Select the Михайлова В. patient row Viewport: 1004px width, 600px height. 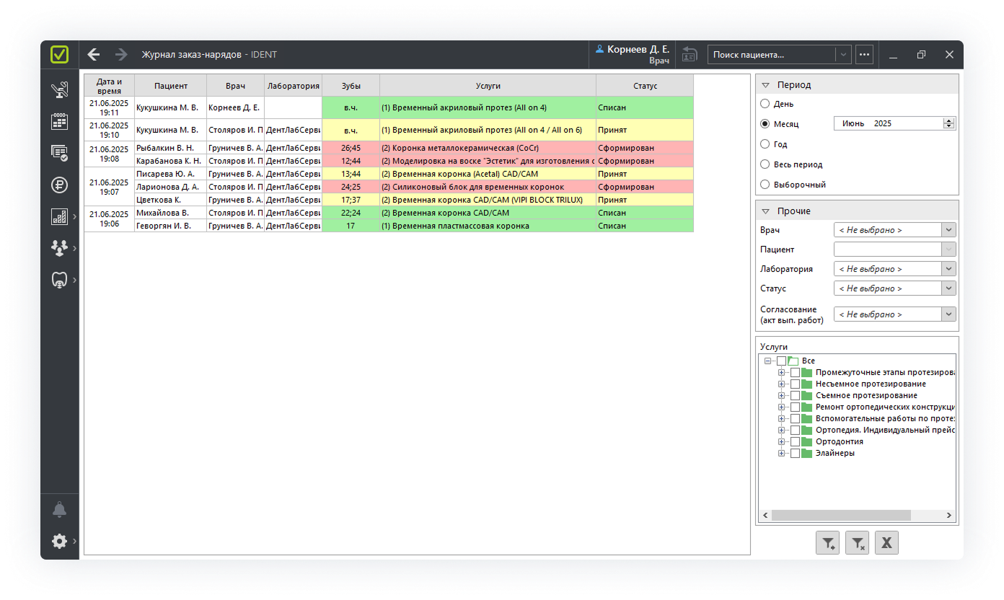pyautogui.click(x=170, y=213)
